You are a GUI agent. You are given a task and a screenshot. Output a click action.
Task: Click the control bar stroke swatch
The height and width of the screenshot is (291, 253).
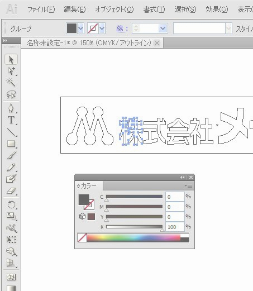(93, 28)
